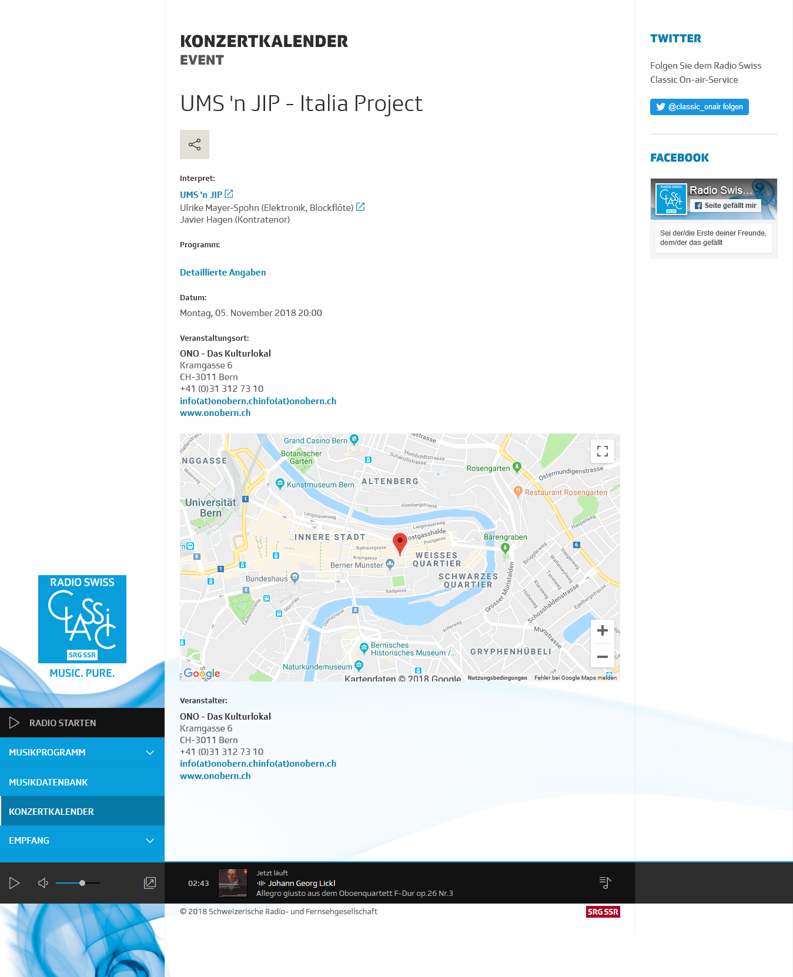Click Radio Starten in the sidebar
The image size is (793, 977).
pyautogui.click(x=82, y=723)
